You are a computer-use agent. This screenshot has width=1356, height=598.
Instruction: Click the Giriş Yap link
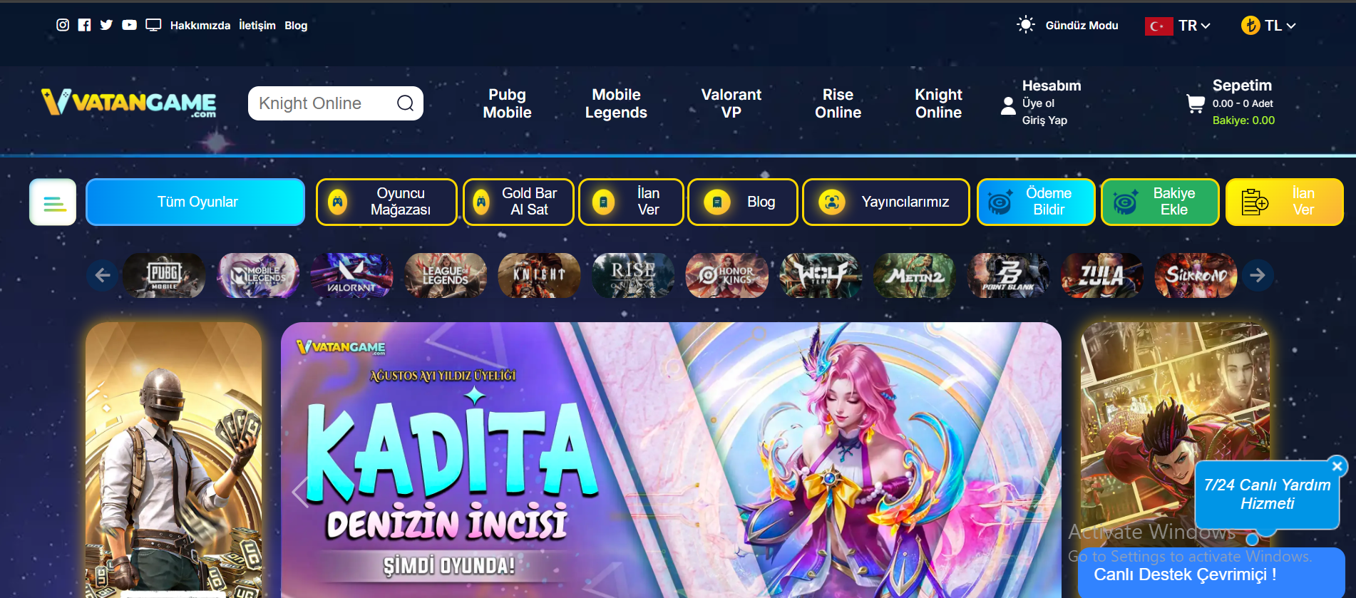click(1044, 120)
